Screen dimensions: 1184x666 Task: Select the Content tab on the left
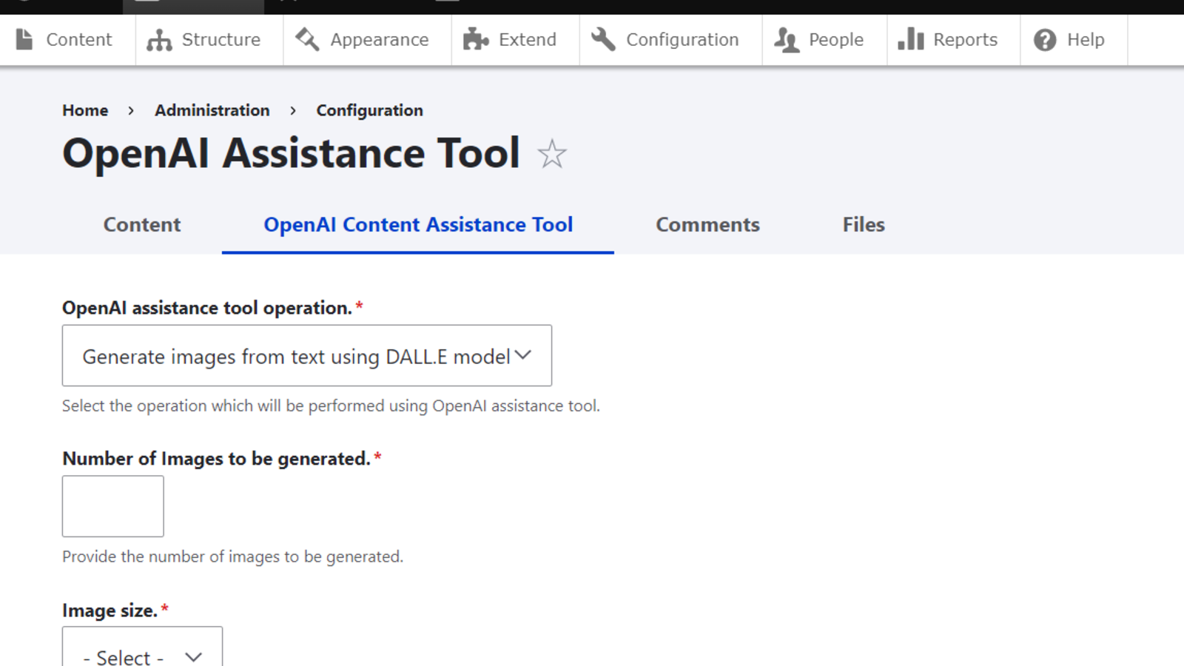141,224
